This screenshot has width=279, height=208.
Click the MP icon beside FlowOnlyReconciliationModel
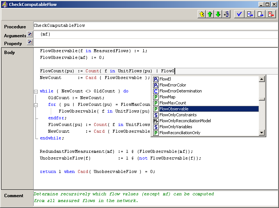pos(156,121)
